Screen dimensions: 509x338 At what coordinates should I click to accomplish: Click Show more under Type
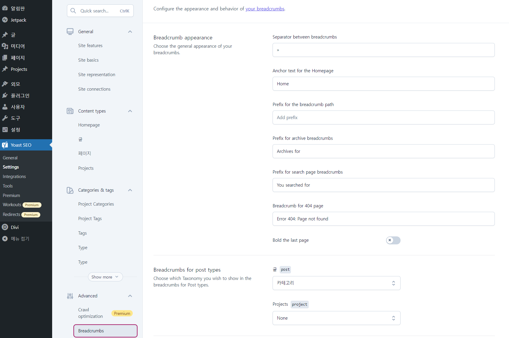(x=105, y=277)
